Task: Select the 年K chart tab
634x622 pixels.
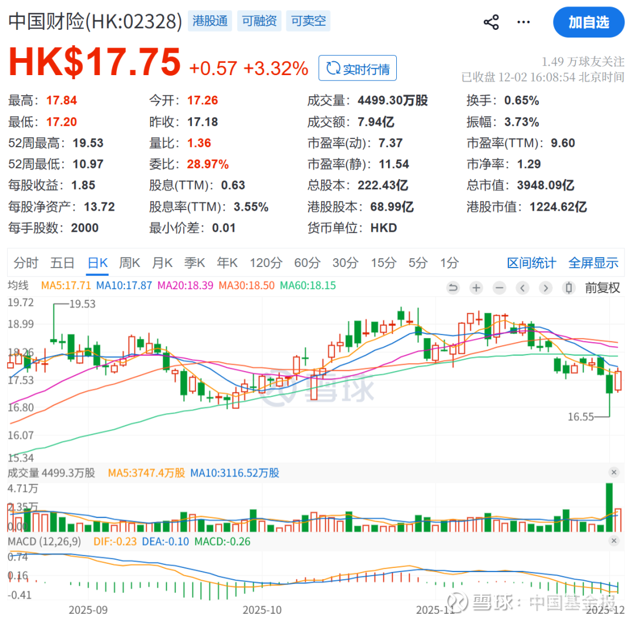Action: click(227, 263)
